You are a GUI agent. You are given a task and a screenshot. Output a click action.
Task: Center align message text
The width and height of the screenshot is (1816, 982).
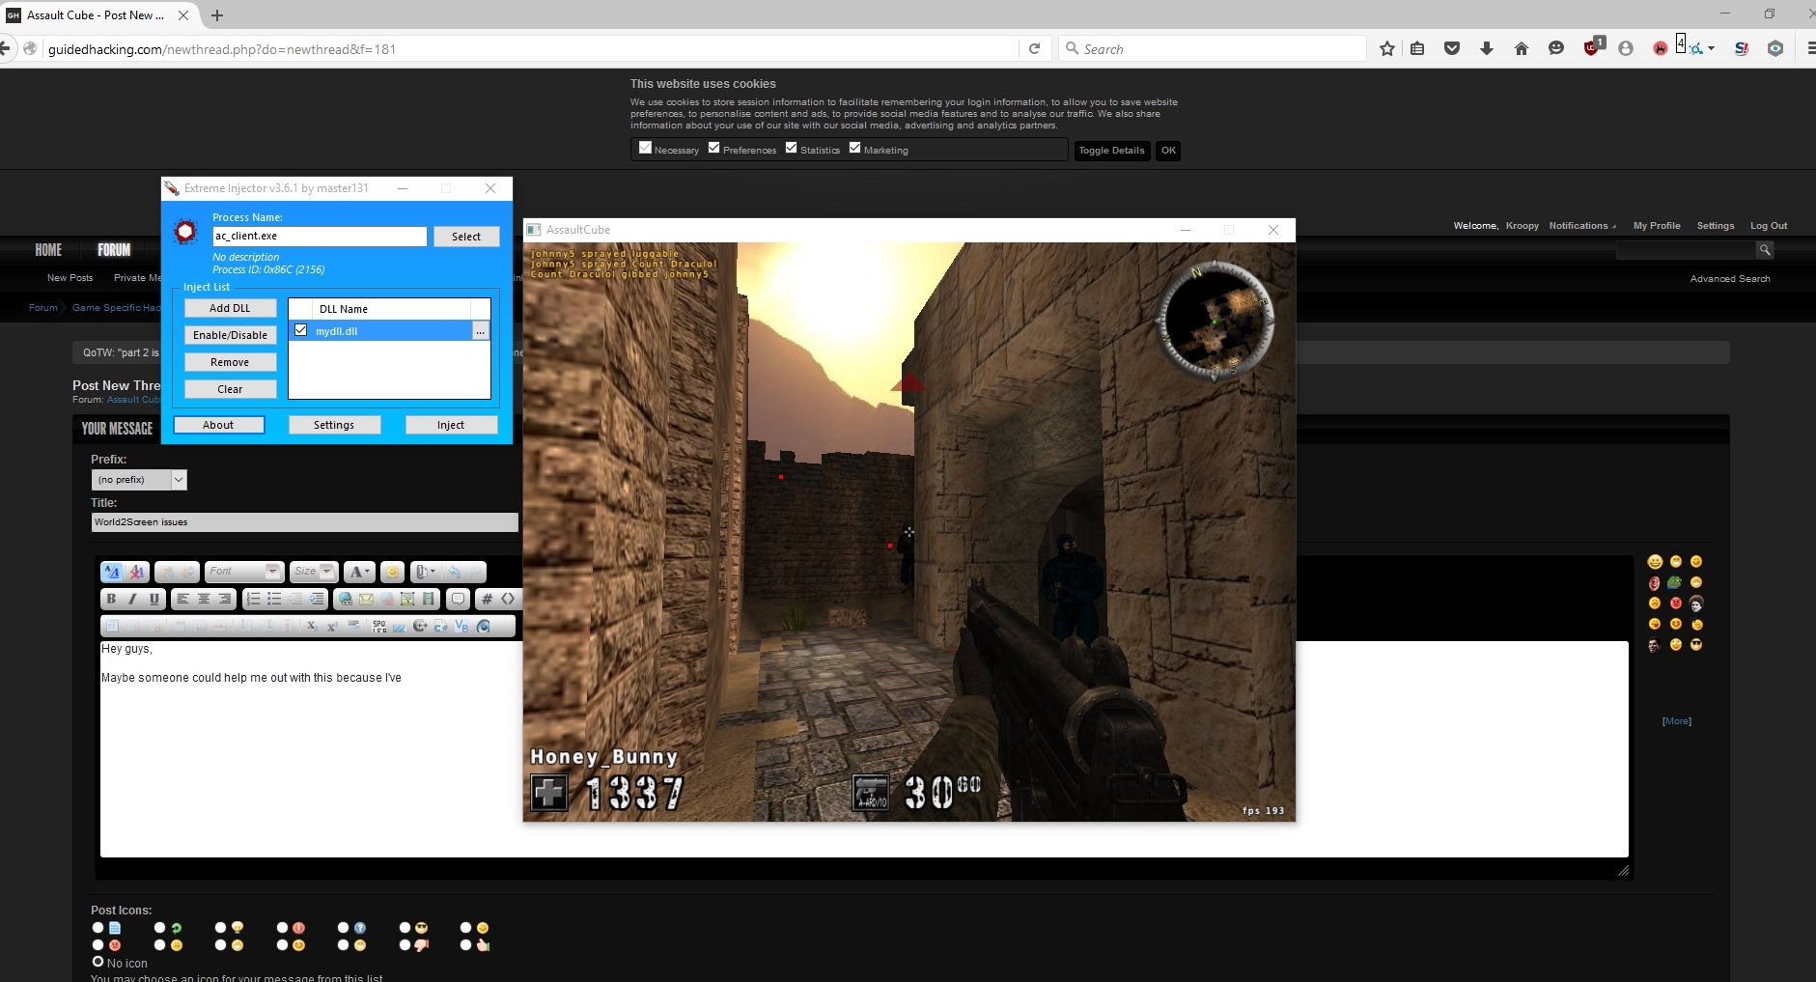point(204,599)
